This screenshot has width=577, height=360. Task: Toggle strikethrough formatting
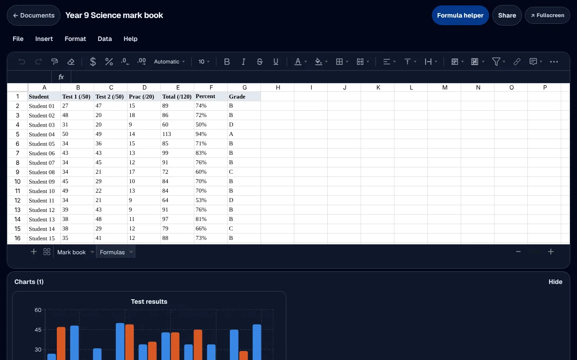pyautogui.click(x=260, y=62)
